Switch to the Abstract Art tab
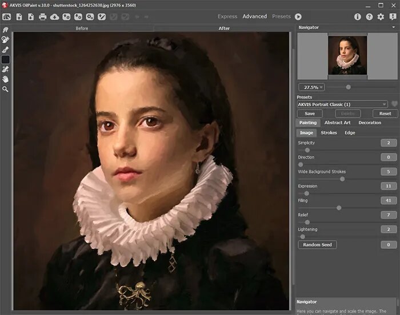This screenshot has height=315, width=400. tap(337, 123)
